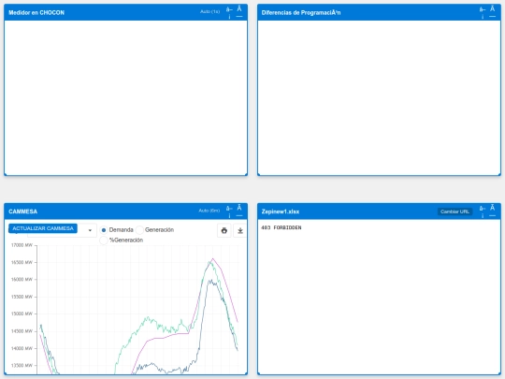Click the 14500 MW axis label
The image size is (505, 379).
coord(22,331)
